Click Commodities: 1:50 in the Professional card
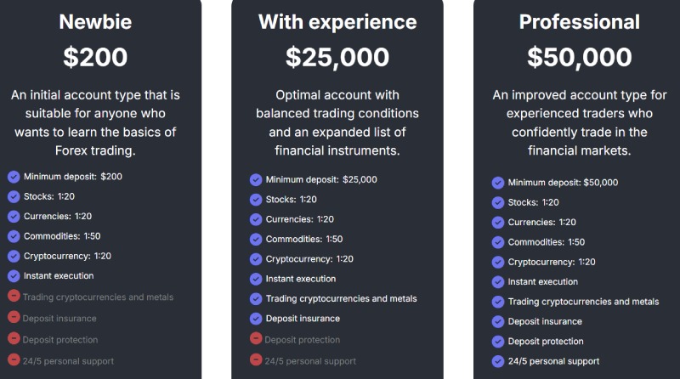The width and height of the screenshot is (680, 379). [x=547, y=242]
